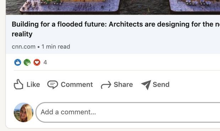Click the curved arrow Share icon

[x=106, y=85]
